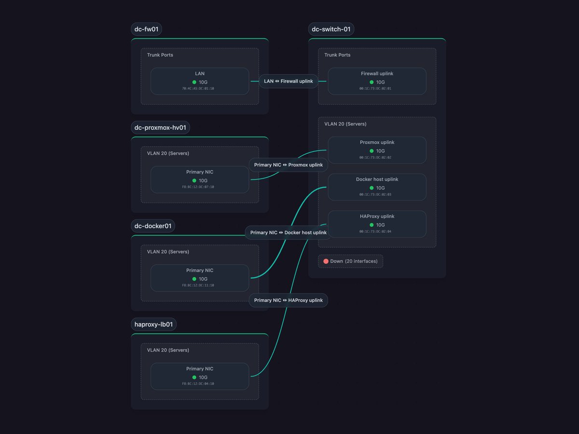Image resolution: width=579 pixels, height=434 pixels.
Task: Click 'VLAN 20 (Servers)' heading in dc-switch-01
Action: pyautogui.click(x=345, y=124)
